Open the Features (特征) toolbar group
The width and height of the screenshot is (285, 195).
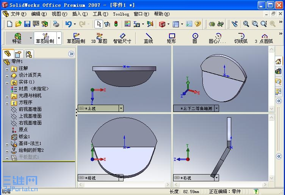pos(17,38)
